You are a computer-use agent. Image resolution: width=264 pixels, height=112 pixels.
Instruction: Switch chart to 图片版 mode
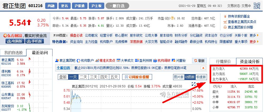(x=179, y=77)
